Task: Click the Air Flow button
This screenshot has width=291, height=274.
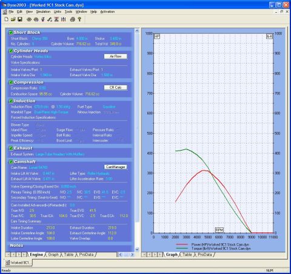Action: point(116,56)
